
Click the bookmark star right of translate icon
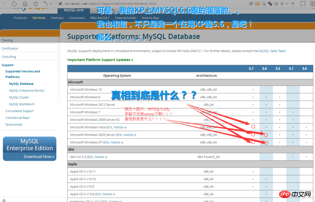[276, 4]
